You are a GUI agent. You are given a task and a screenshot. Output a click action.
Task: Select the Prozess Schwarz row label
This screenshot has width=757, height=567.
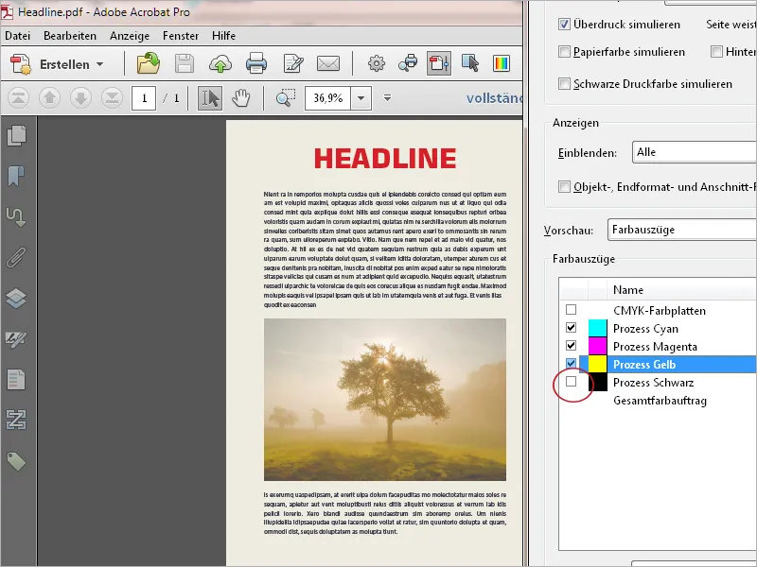coord(653,383)
